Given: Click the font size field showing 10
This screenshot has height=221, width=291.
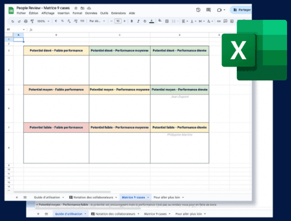Looking at the screenshot, I should tap(118, 21).
